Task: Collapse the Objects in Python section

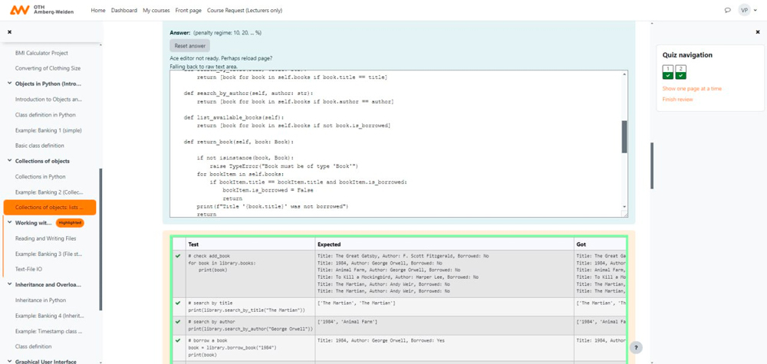Action: (8, 83)
